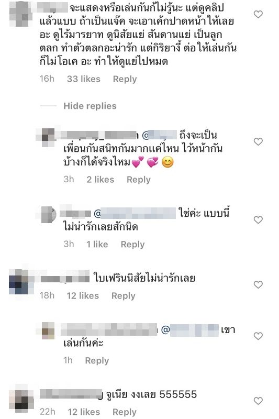Screen dimensions: 279x419
Task: Like the top comment with 33 likes
Action: point(258,14)
